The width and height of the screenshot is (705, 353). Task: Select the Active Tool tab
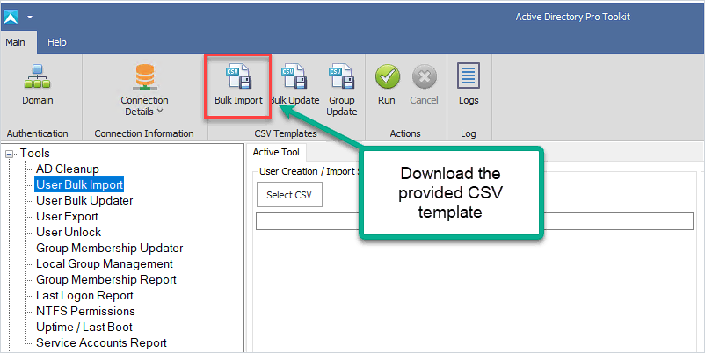[276, 152]
